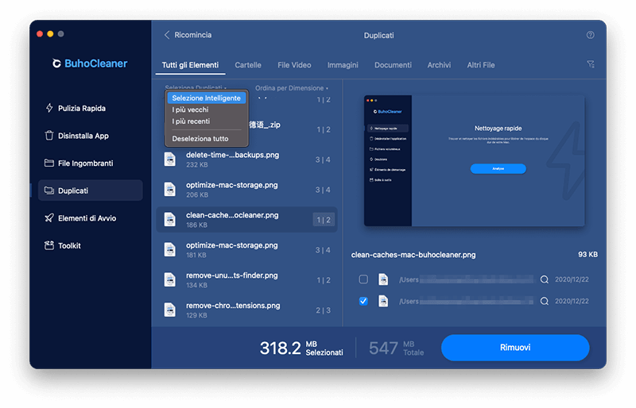Screen dimensions: 636x408
Task: Select remove-chro...tensions.png row
Action: (246, 310)
